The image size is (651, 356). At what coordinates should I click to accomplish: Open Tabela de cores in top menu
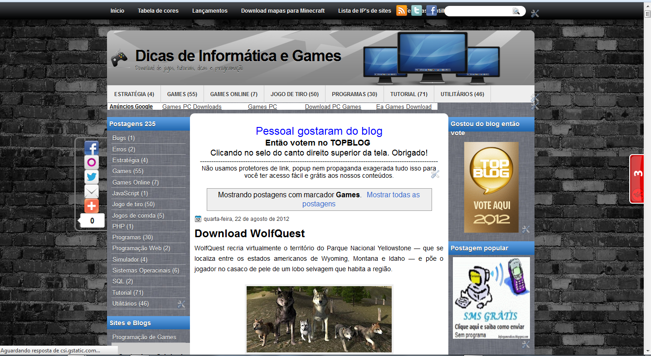point(158,11)
